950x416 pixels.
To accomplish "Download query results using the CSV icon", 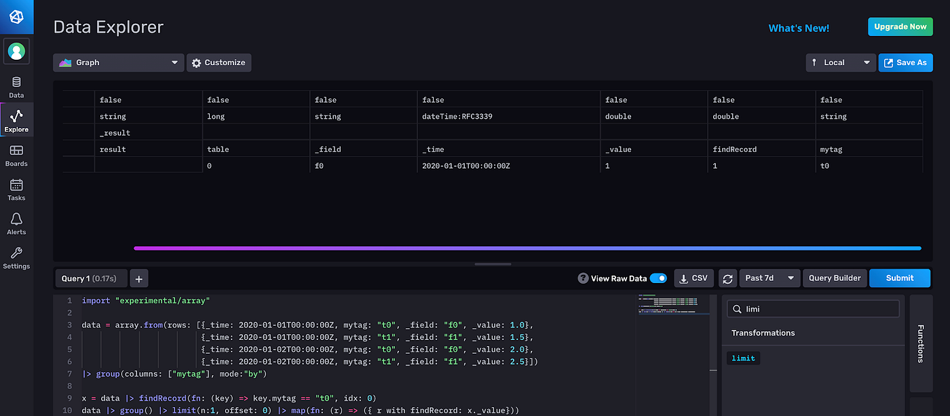I will (693, 278).
